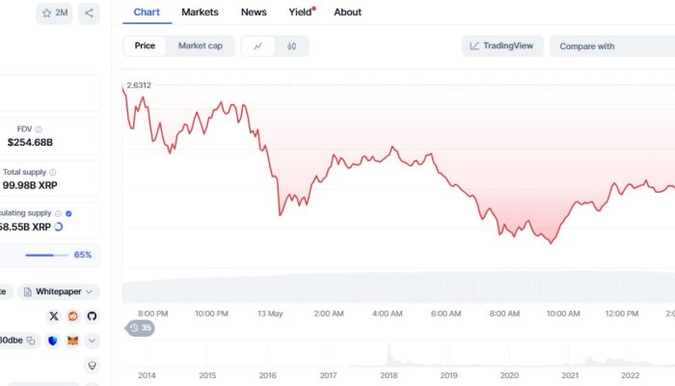The height and width of the screenshot is (386, 675).
Task: Go to the News tab
Action: pyautogui.click(x=254, y=13)
